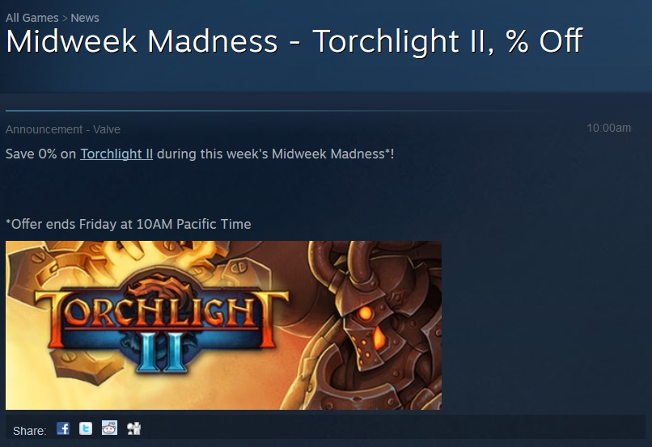Click the Torchlight II logo in the banner
Screen dimensions: 652x447
[161, 322]
